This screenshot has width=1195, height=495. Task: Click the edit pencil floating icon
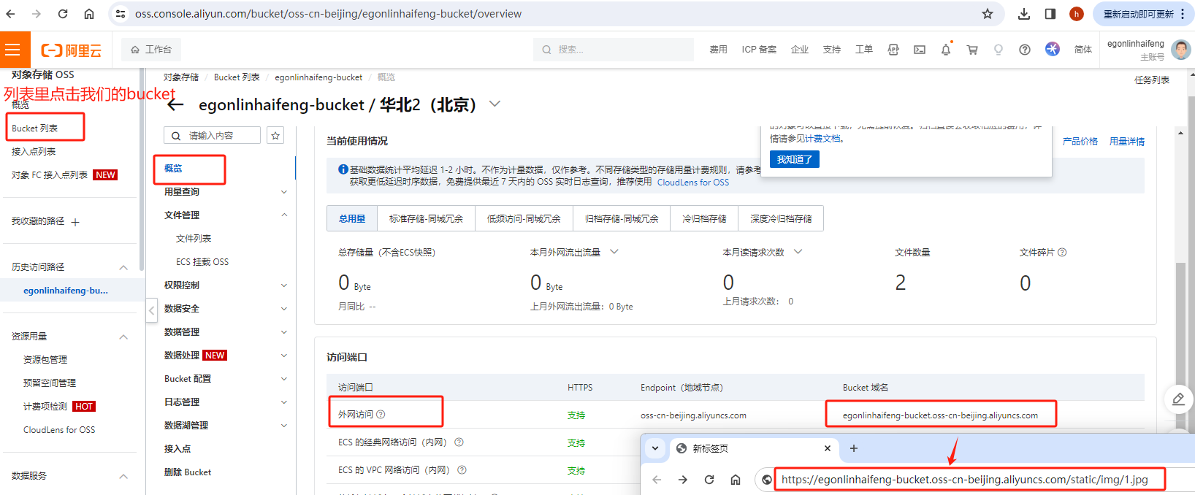(x=1178, y=399)
